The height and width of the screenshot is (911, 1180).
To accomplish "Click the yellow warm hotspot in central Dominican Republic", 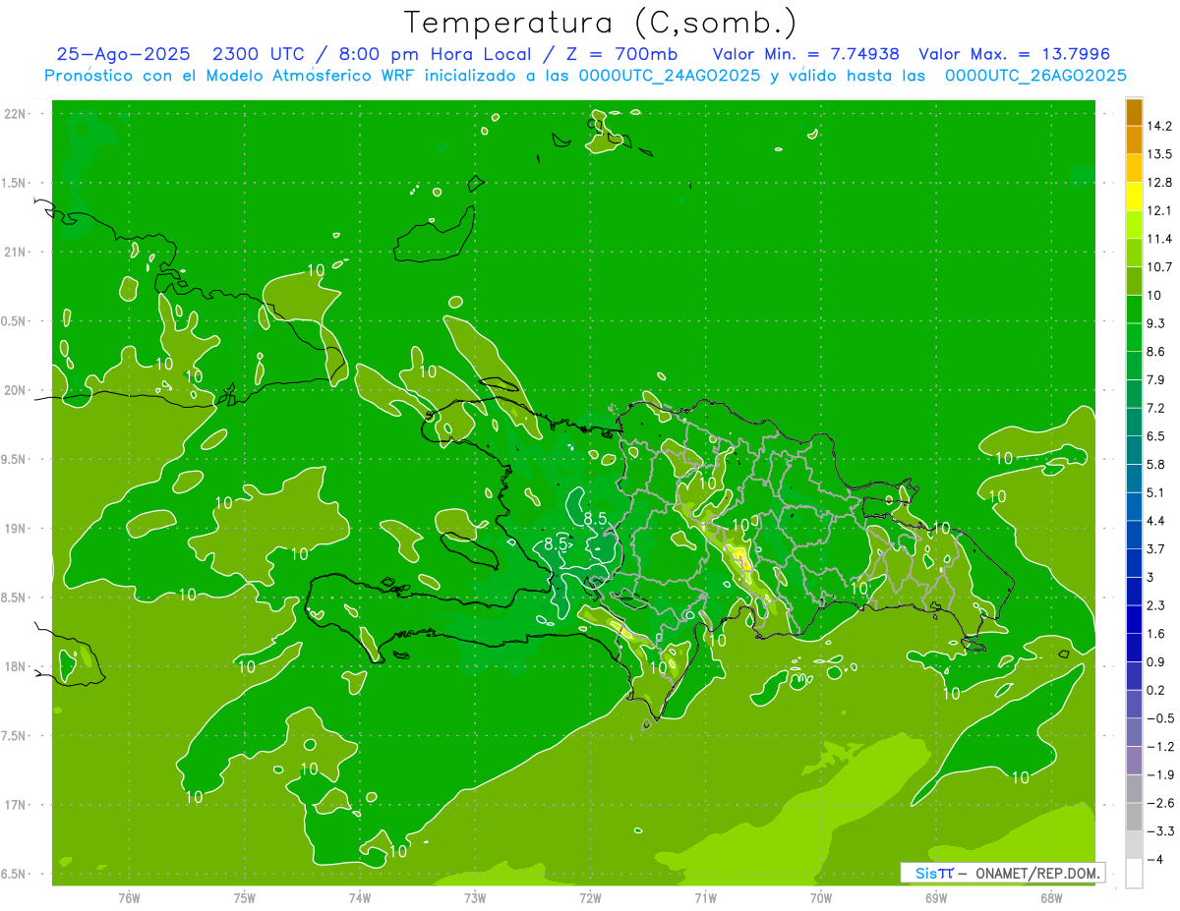I will (x=740, y=559).
